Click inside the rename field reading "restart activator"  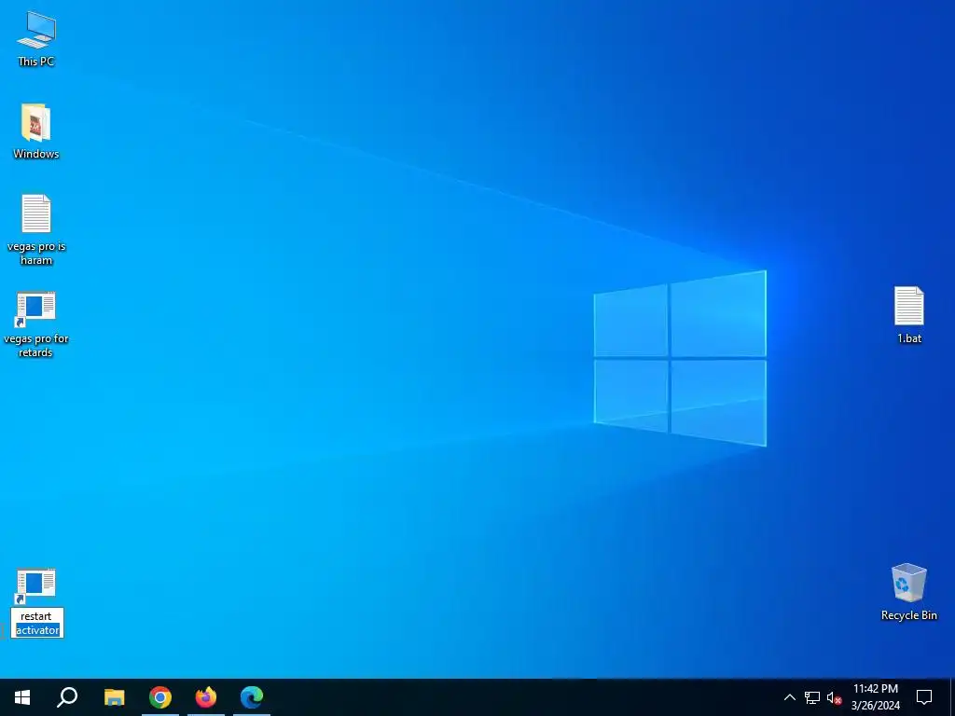pyautogui.click(x=37, y=623)
